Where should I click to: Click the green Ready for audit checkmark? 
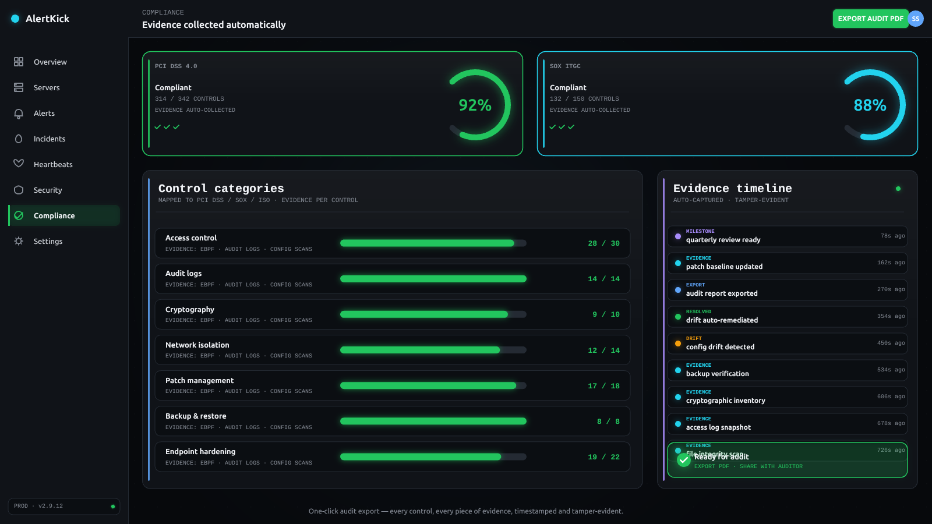tap(684, 460)
